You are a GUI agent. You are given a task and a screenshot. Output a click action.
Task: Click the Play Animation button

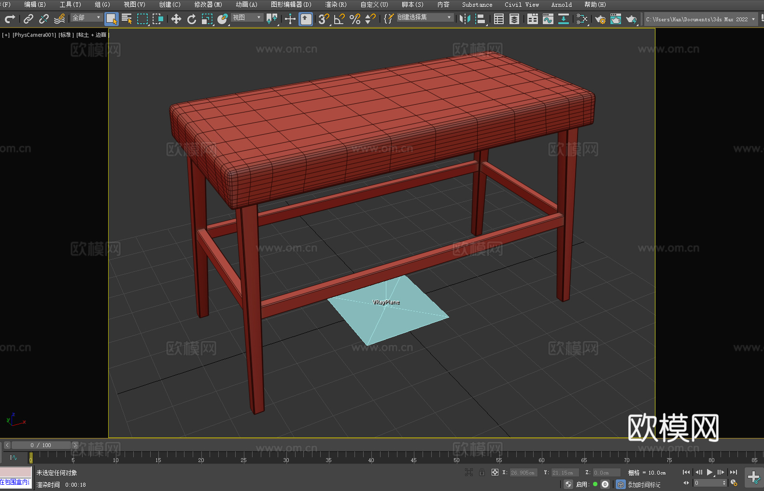pyautogui.click(x=710, y=472)
